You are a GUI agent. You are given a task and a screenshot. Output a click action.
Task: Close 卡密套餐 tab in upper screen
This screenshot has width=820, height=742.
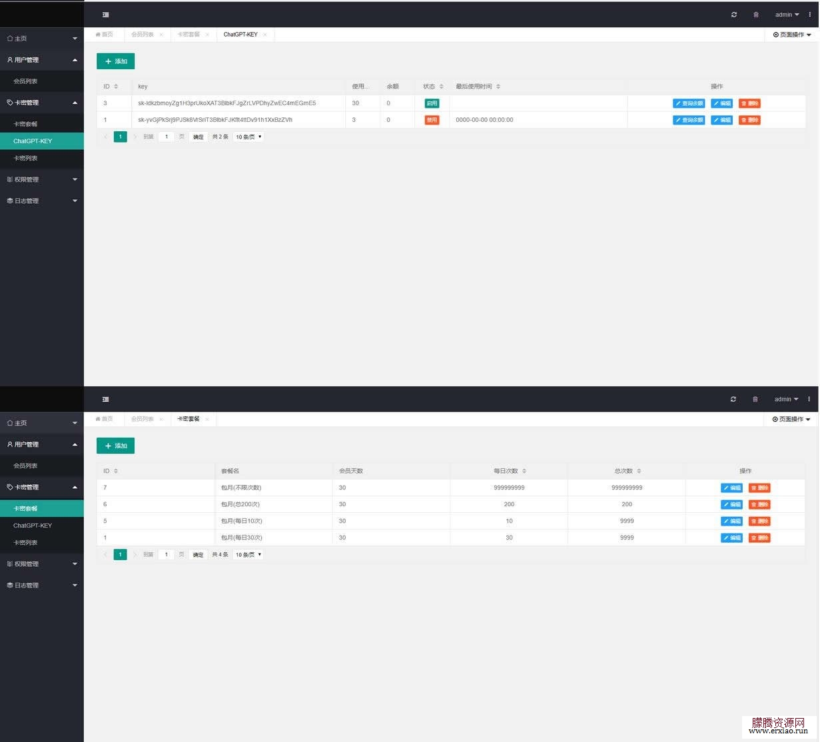click(x=207, y=35)
